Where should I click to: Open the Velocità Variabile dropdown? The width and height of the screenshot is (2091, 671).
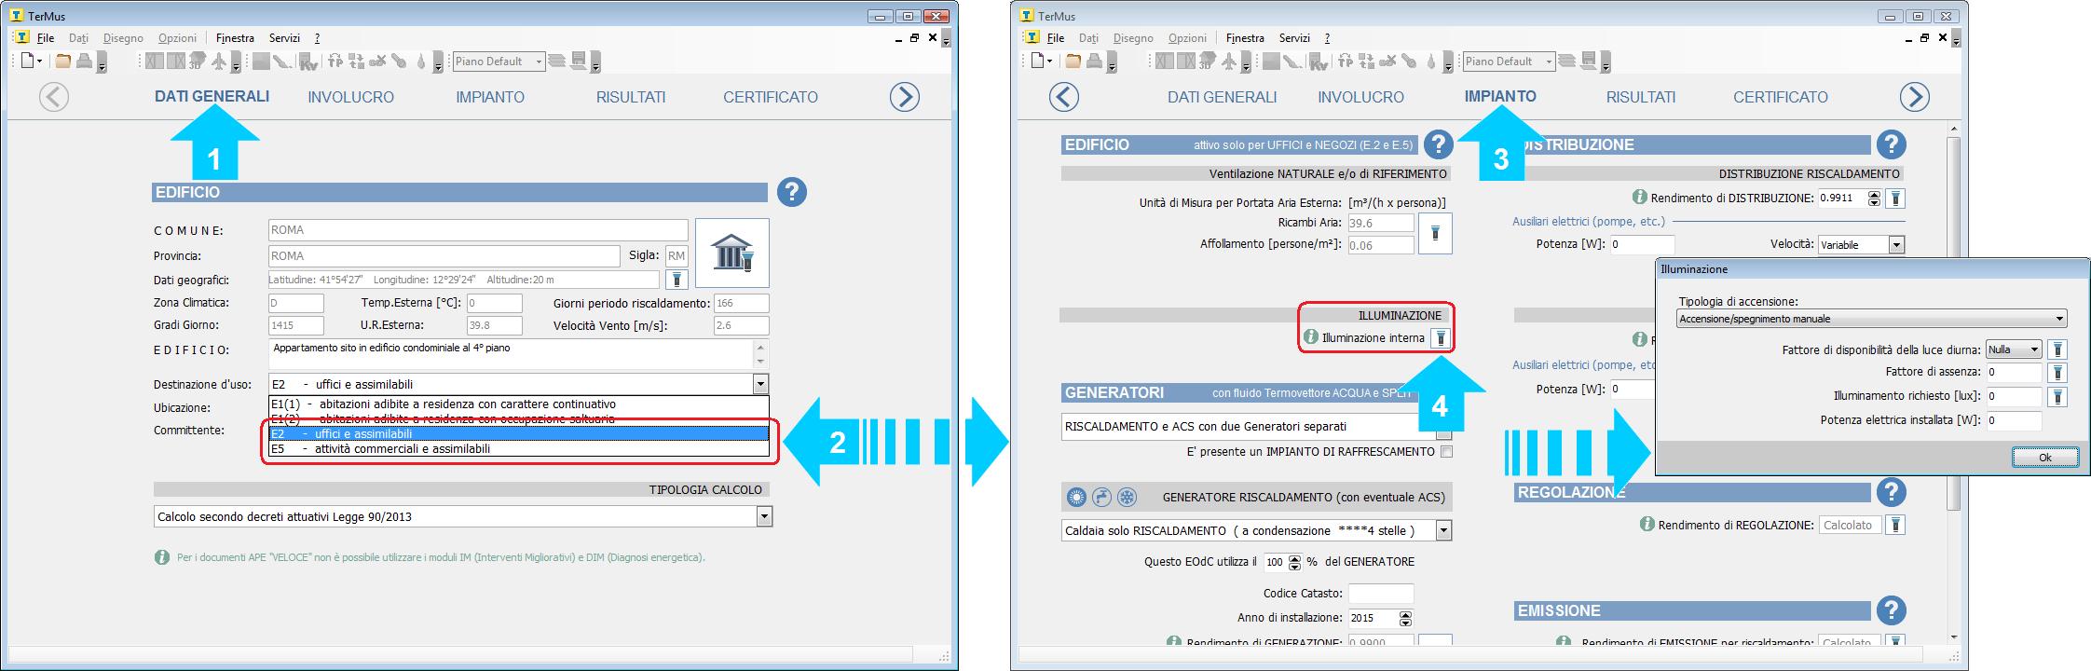1895,245
